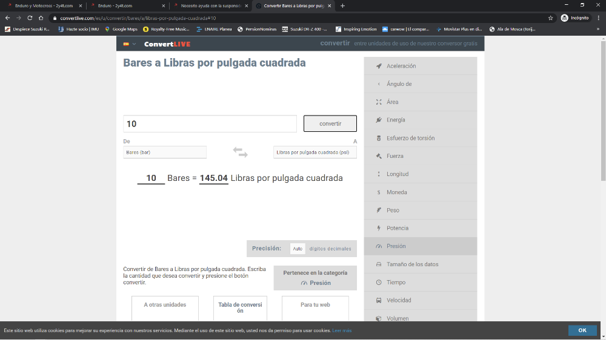Viewport: 606px width, 340px height.
Task: Reload the page using the refresh icon
Action: pos(29,18)
